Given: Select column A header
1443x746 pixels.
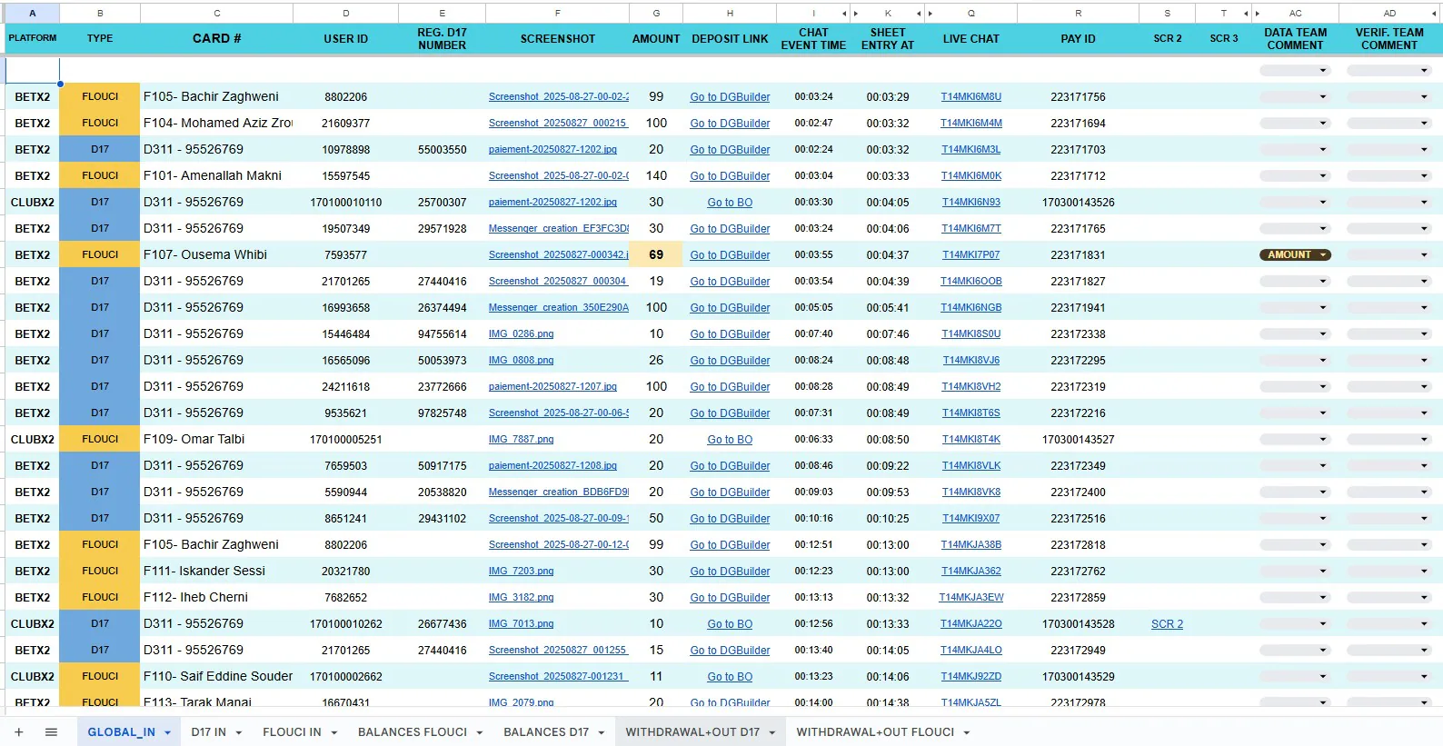Looking at the screenshot, I should (33, 14).
